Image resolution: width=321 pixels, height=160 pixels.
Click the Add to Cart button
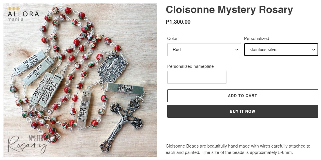[242, 96]
